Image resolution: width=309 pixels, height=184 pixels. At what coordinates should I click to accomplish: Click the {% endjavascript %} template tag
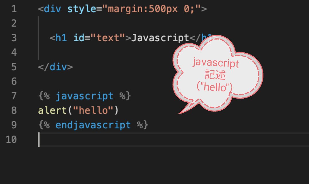(x=93, y=125)
